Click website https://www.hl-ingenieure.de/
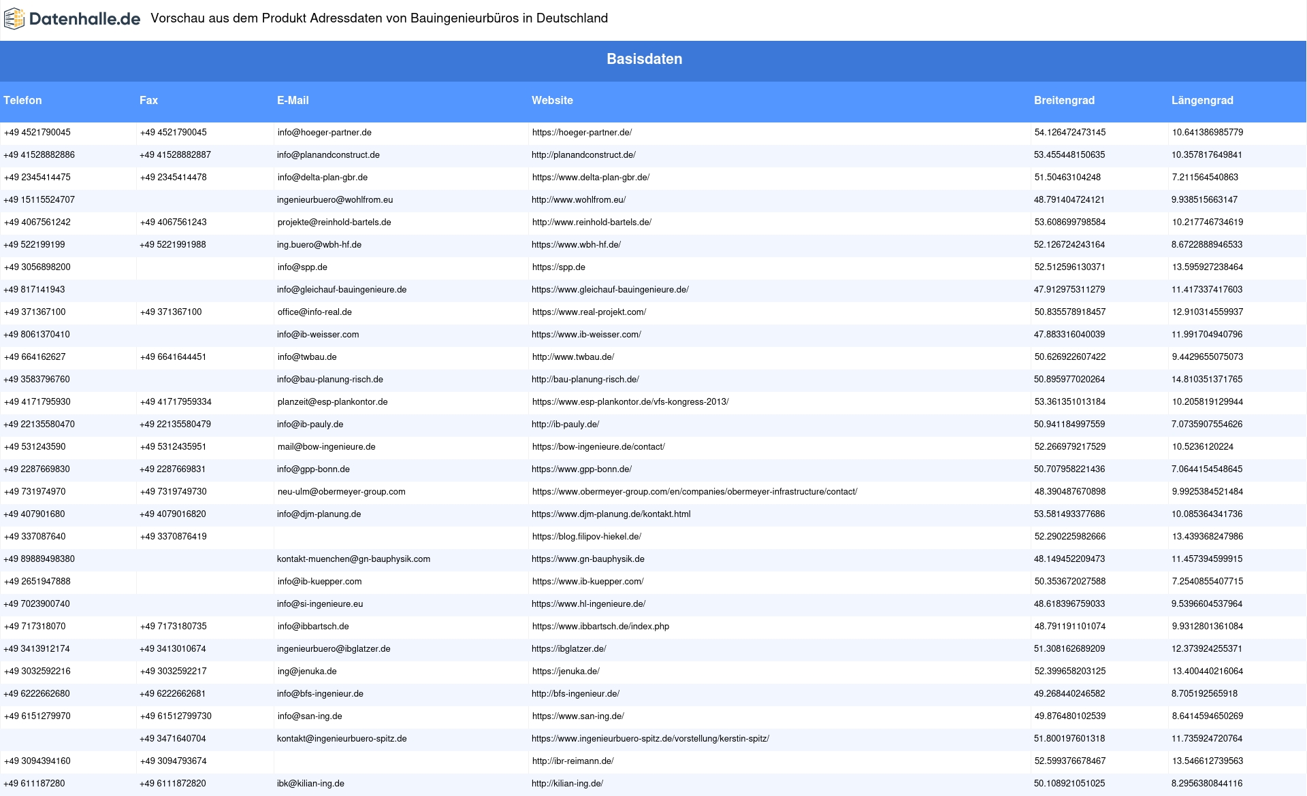1307x796 pixels. pos(589,604)
